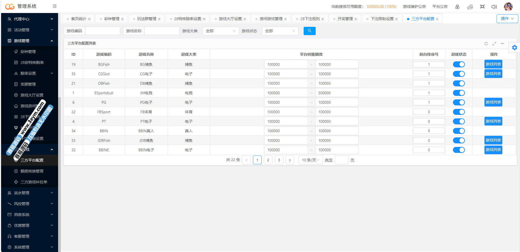The height and width of the screenshot is (252, 520).
Task: Click the blue search magnifier button
Action: [x=309, y=31]
